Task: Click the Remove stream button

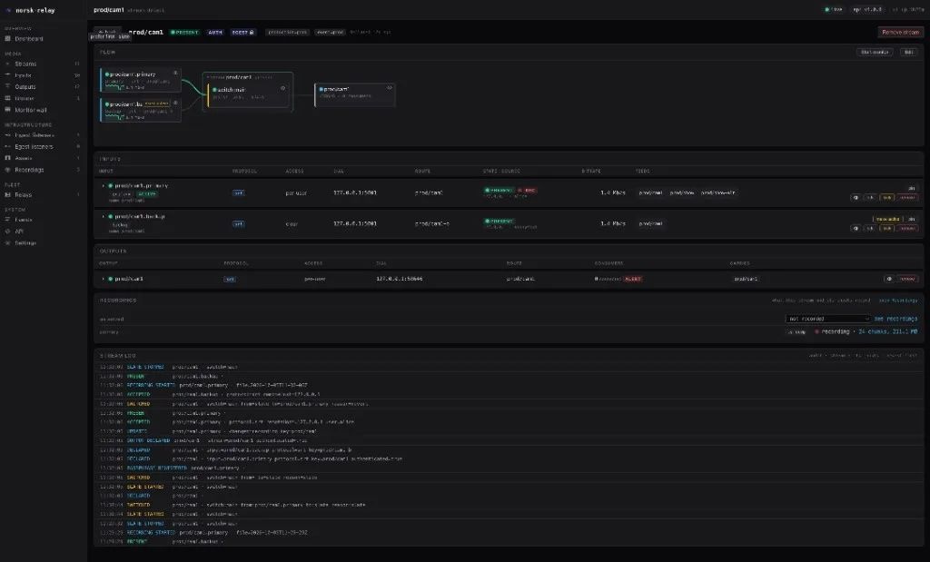Action: click(900, 33)
